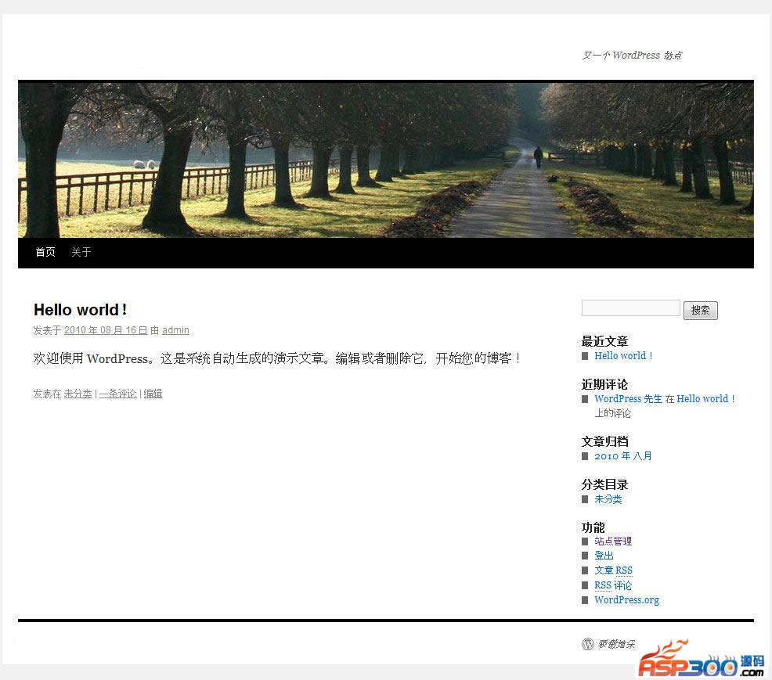Open the RSS 评论 feed link

(613, 585)
